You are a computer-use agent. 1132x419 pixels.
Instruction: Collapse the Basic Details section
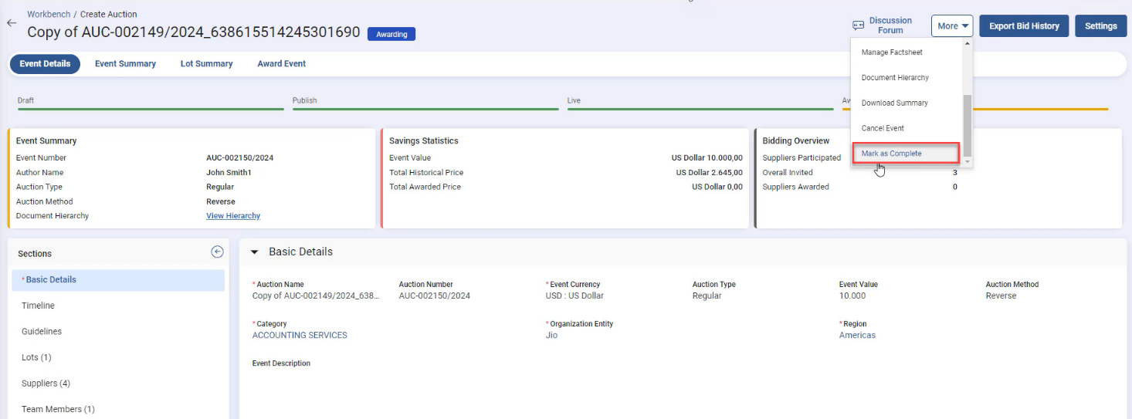pyautogui.click(x=255, y=252)
